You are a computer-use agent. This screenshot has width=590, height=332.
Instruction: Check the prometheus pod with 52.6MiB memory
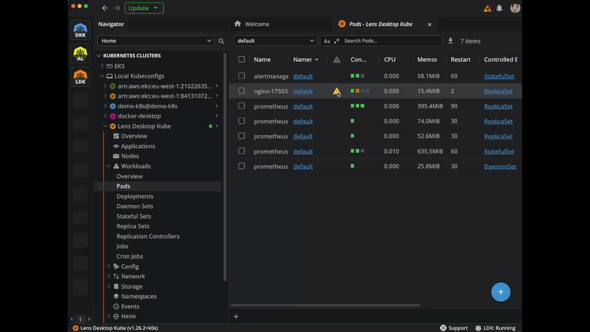(x=241, y=136)
